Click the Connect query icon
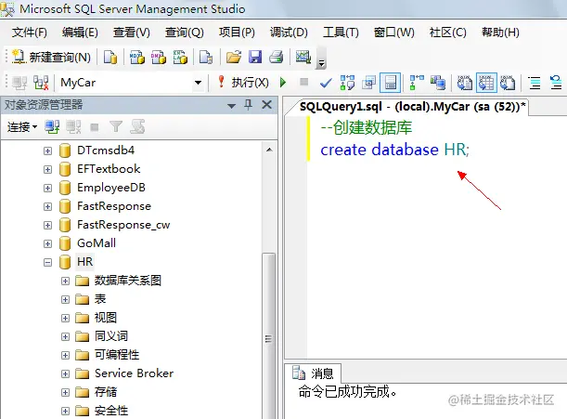This screenshot has width=567, height=419. (x=19, y=83)
